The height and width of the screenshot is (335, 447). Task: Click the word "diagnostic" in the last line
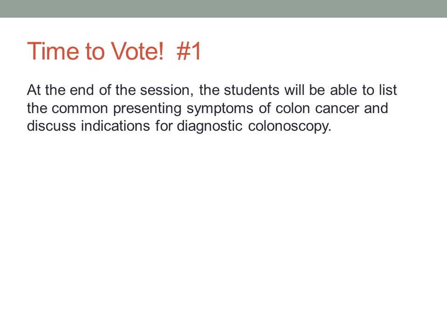coord(210,127)
